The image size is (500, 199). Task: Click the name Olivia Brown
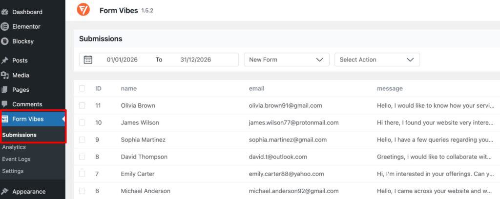point(138,105)
